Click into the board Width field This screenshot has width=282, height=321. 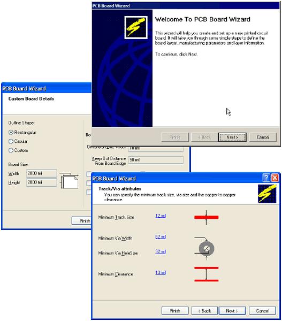42,173
